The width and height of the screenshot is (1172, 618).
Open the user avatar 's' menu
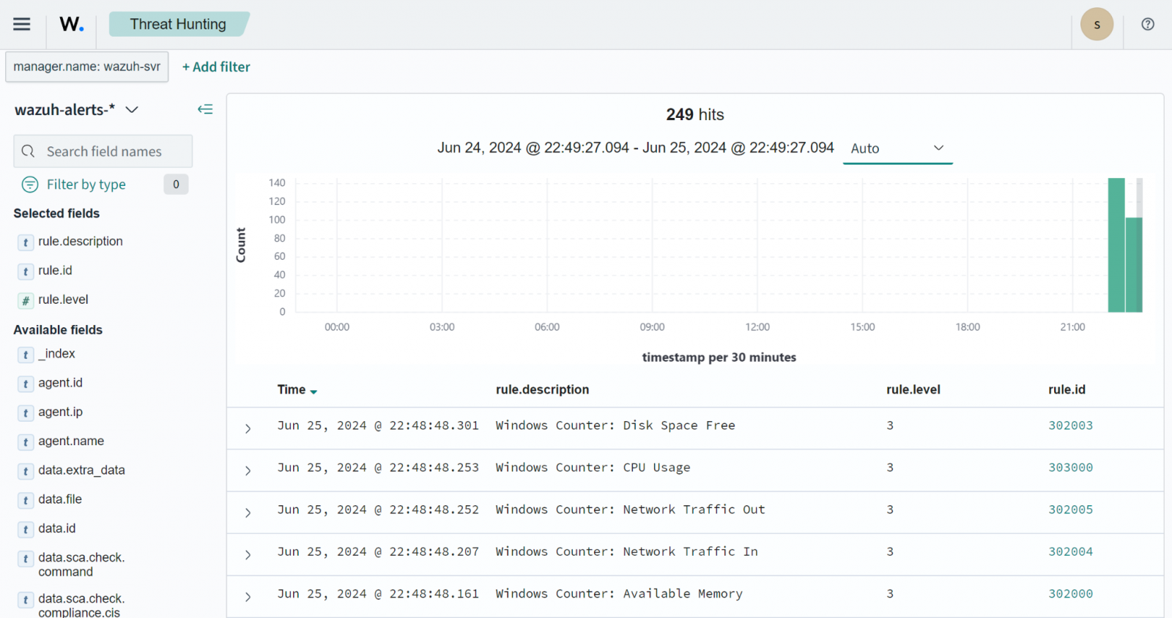[x=1097, y=24]
